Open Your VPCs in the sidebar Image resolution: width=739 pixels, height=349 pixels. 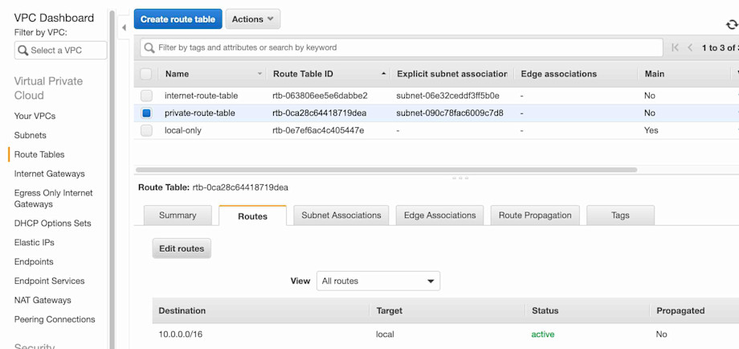tap(35, 116)
